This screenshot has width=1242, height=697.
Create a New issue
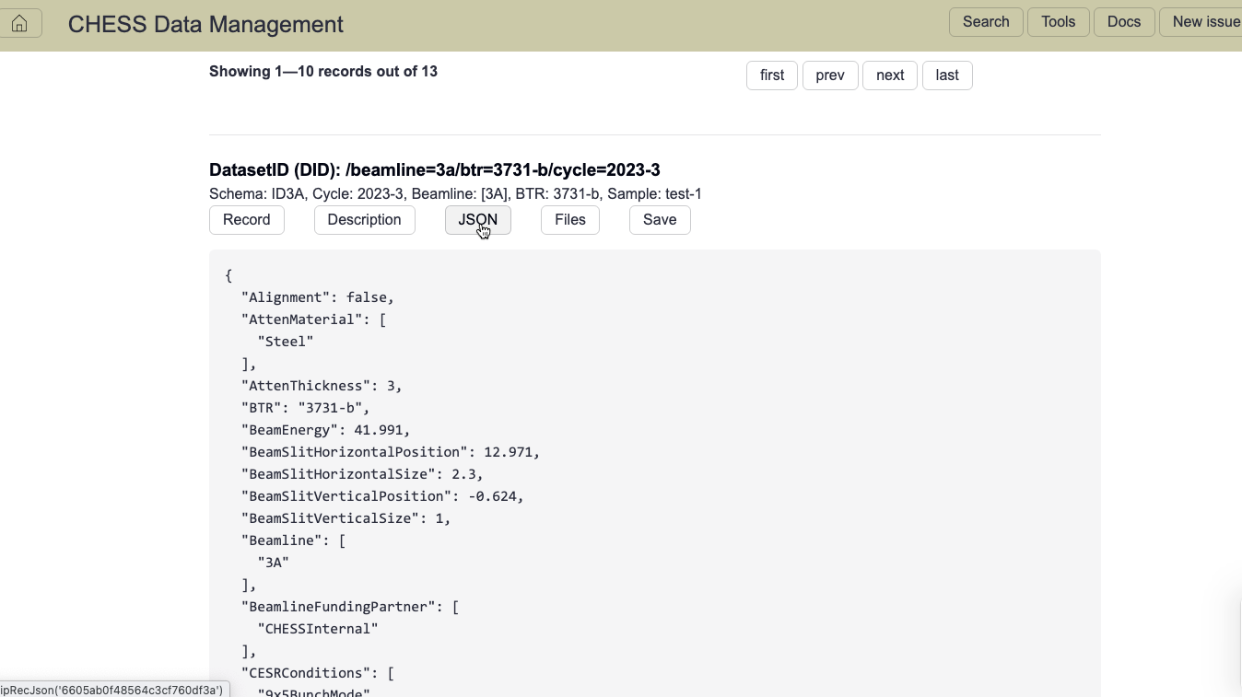pos(1201,22)
